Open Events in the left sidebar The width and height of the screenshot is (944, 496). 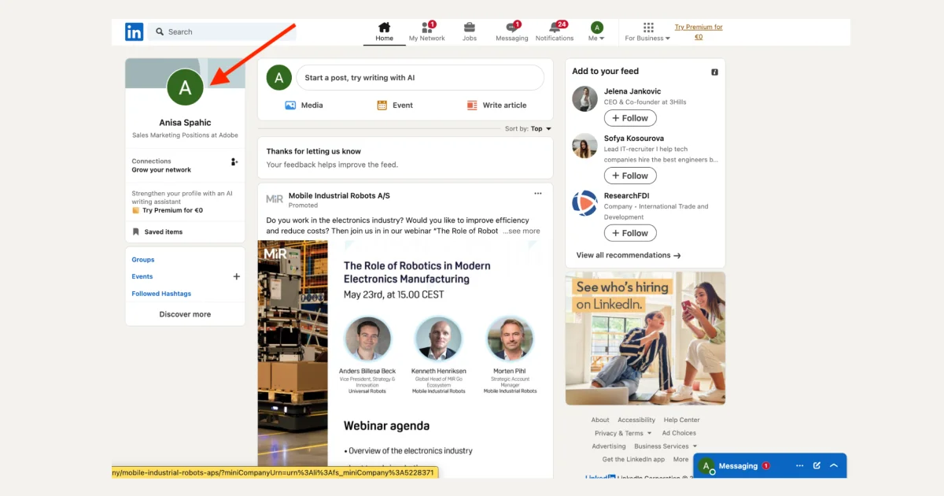pos(142,276)
